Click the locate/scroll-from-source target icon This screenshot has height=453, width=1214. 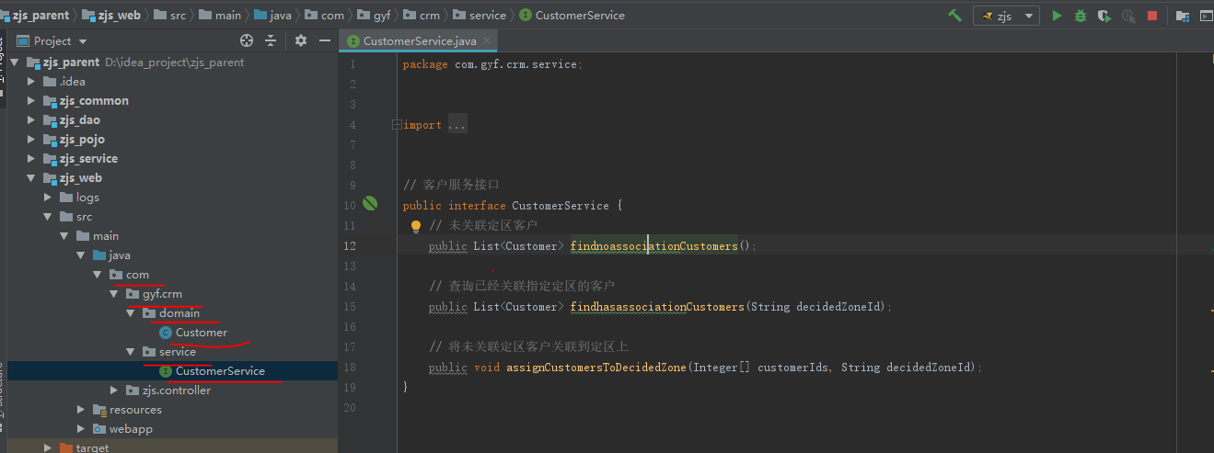[246, 40]
